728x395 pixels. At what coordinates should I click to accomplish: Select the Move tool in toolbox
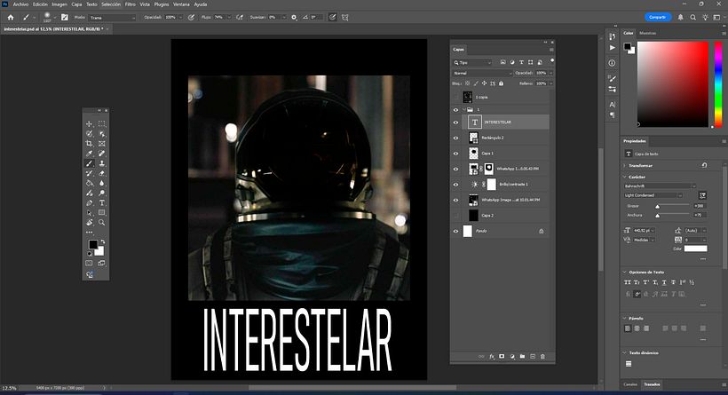coord(89,124)
